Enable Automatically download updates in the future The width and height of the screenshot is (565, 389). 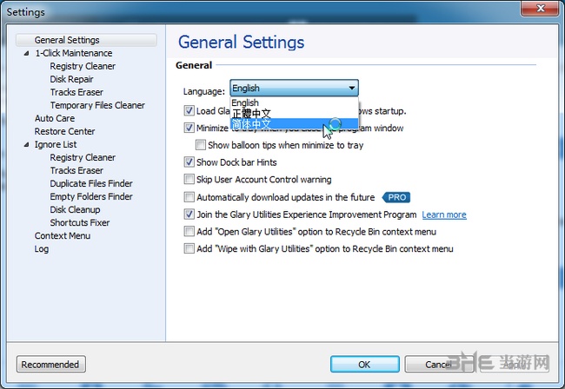pyautogui.click(x=189, y=197)
